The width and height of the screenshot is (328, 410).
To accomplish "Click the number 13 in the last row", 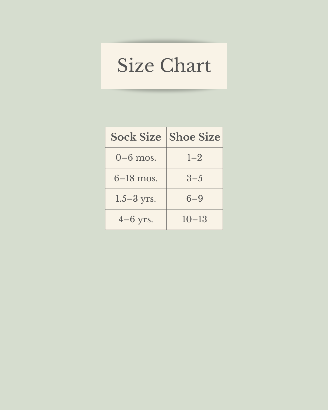I will click(x=202, y=219).
